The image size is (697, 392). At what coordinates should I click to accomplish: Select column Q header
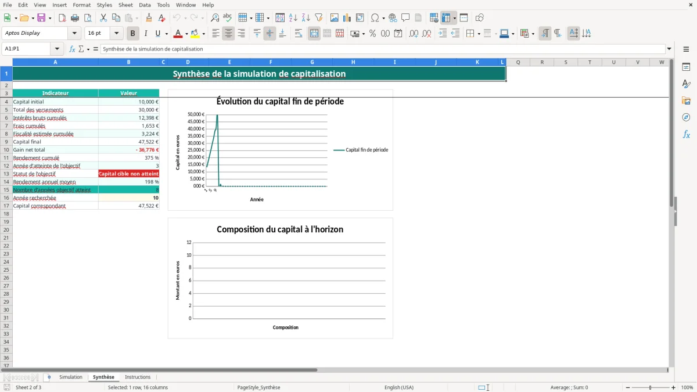pos(518,62)
